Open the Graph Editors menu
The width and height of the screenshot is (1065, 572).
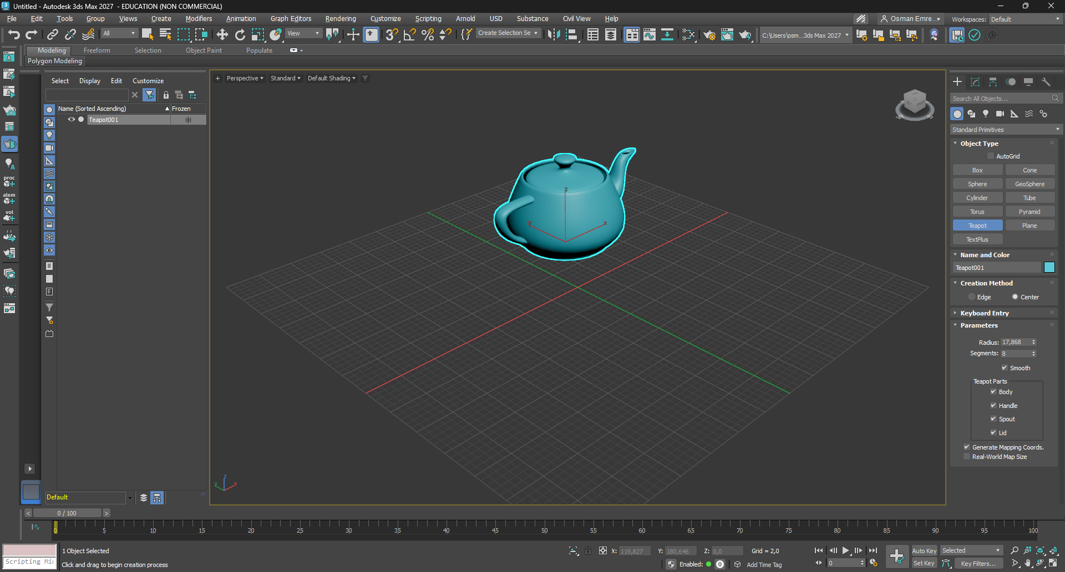click(291, 19)
